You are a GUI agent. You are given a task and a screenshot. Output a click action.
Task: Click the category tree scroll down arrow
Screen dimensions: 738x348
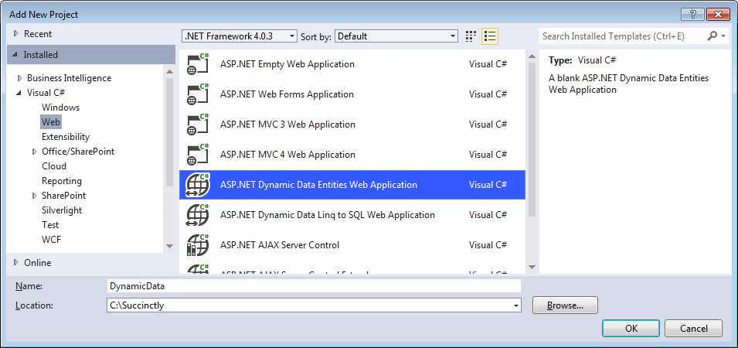pyautogui.click(x=170, y=246)
